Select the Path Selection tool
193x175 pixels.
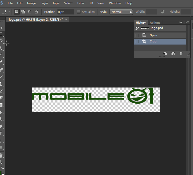(x=1, y=141)
